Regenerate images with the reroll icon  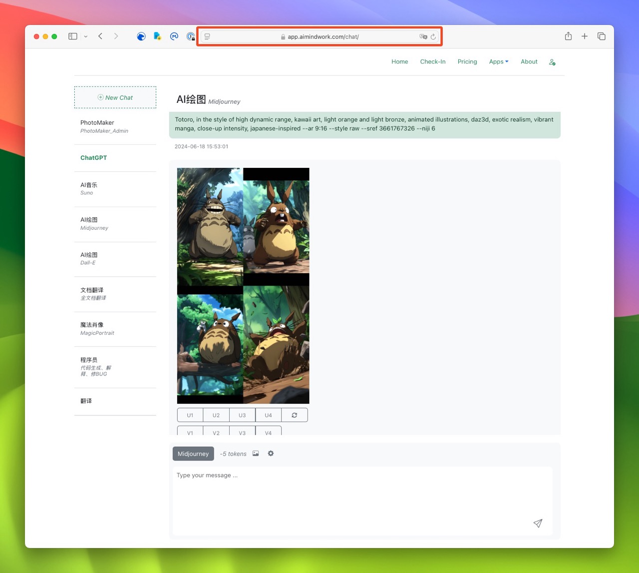coord(295,415)
